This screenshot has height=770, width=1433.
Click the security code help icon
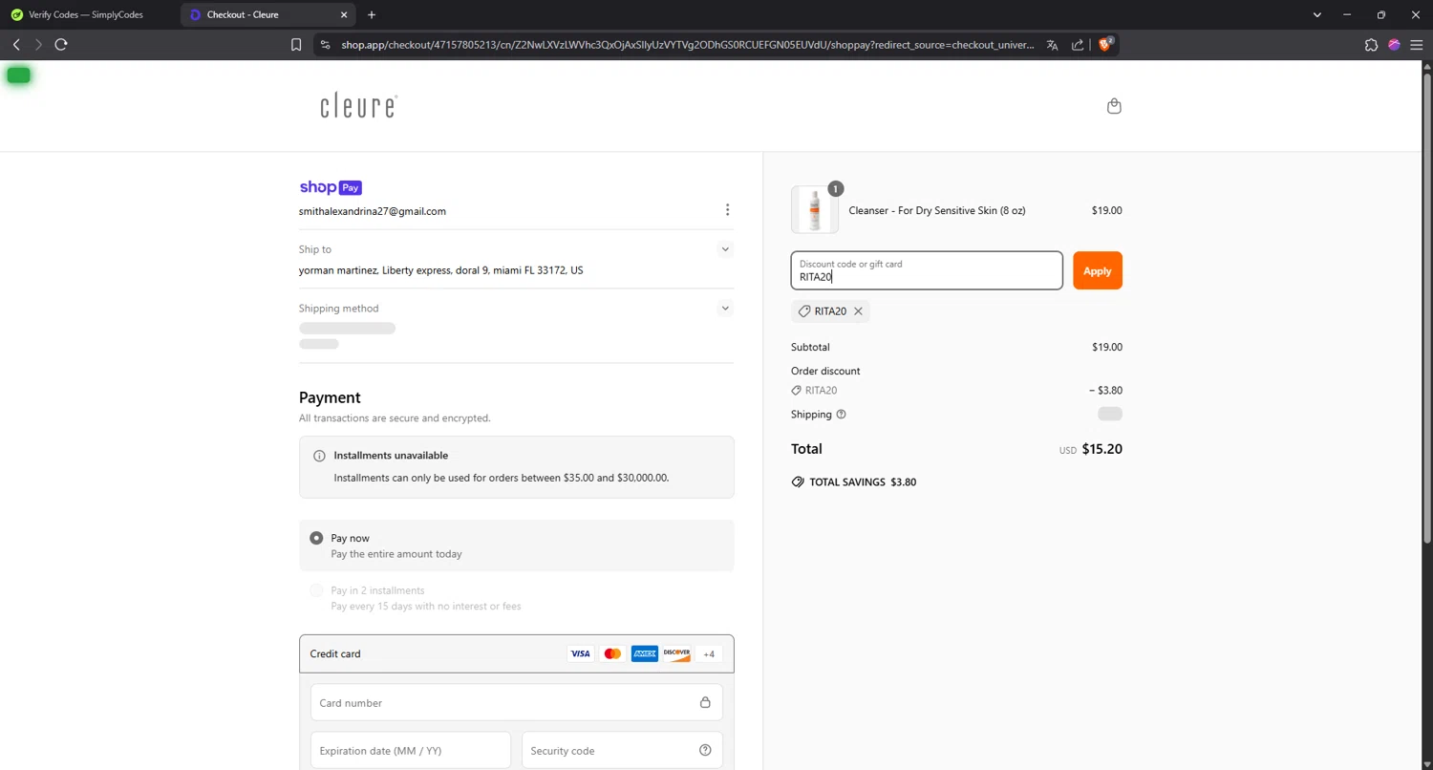705,751
